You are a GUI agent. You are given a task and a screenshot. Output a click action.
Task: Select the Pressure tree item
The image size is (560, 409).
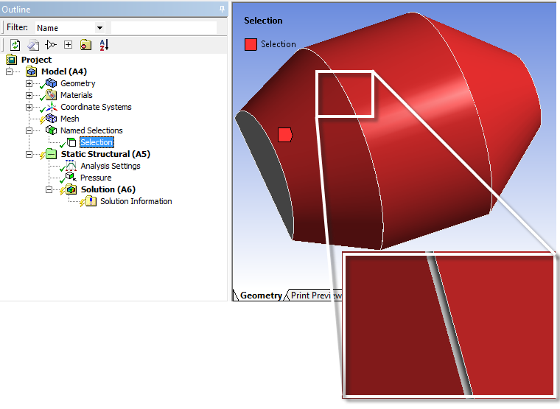coord(96,178)
